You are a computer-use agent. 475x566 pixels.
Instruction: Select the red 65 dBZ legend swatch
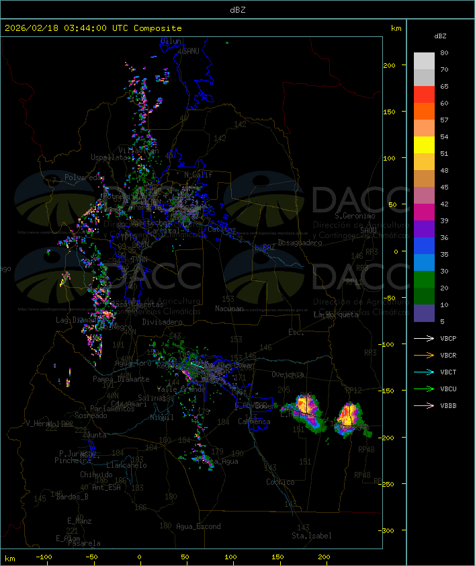tap(424, 94)
